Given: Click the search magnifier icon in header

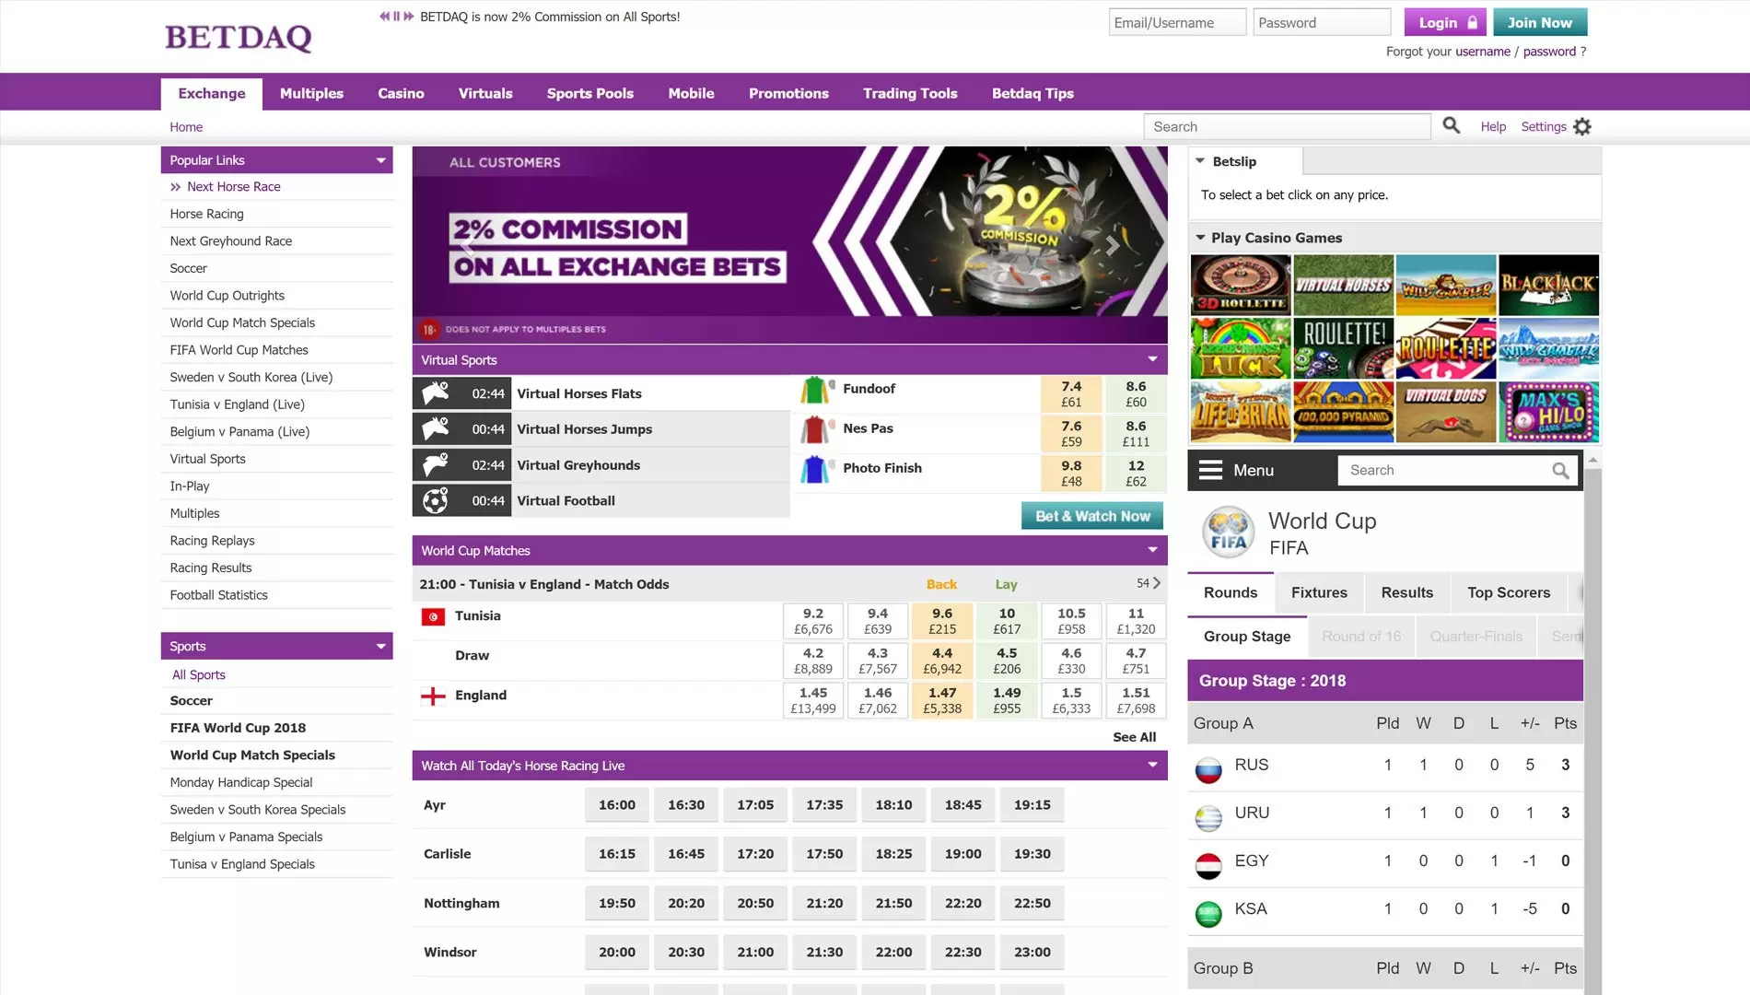Looking at the screenshot, I should tap(1452, 125).
